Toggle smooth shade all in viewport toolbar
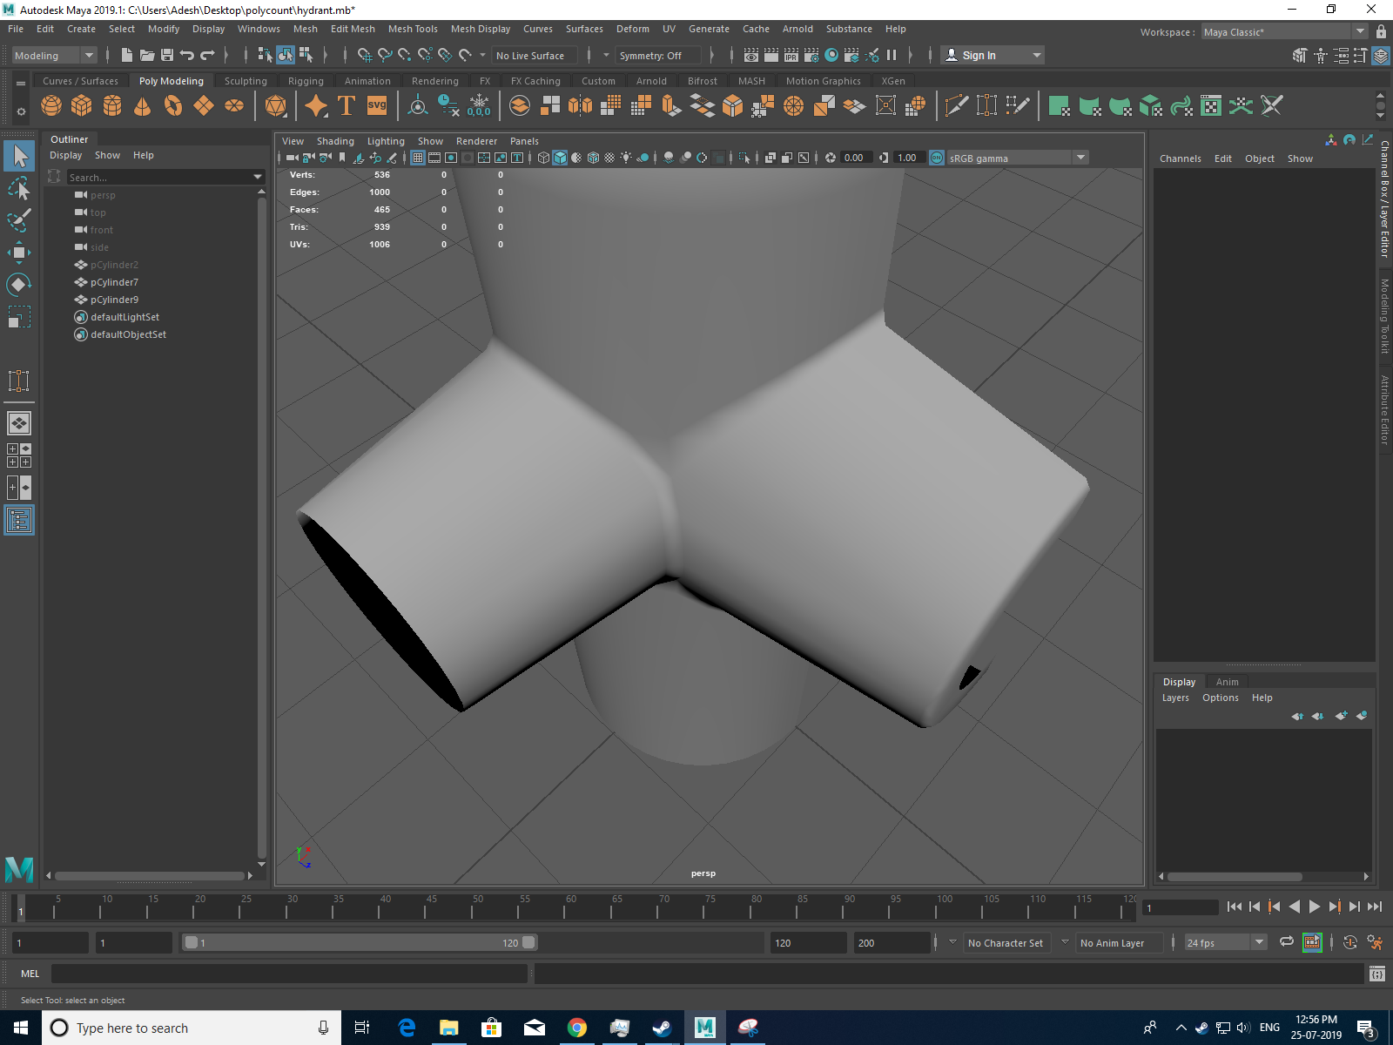 [560, 158]
